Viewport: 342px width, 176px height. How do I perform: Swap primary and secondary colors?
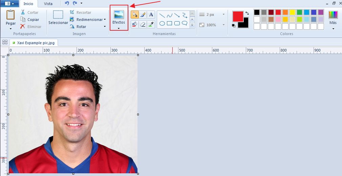click(x=247, y=13)
